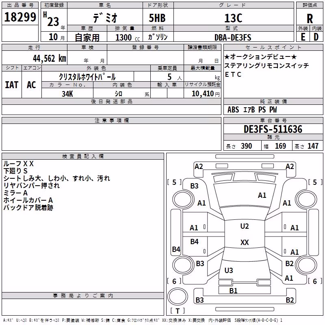Screen dimensions: 325x325
Task: Click the seat stain note シートしみ大
Action: (22, 178)
